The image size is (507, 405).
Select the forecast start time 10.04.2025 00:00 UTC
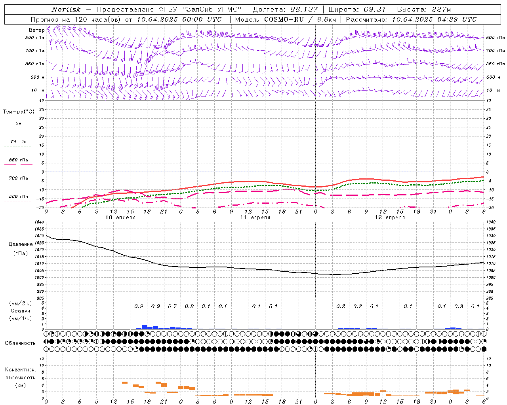179,19
